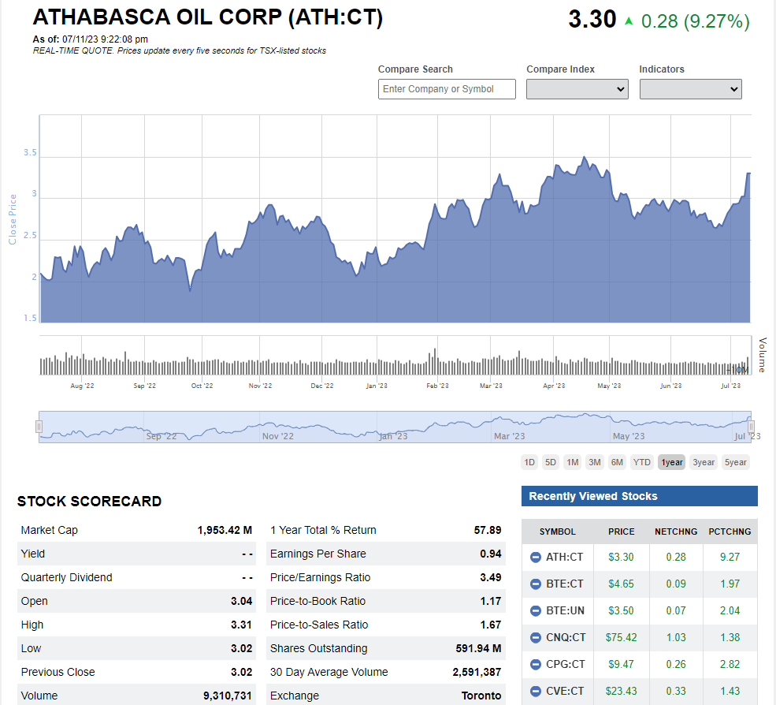Switch chart range to YTD
The width and height of the screenshot is (776, 705).
pos(642,462)
